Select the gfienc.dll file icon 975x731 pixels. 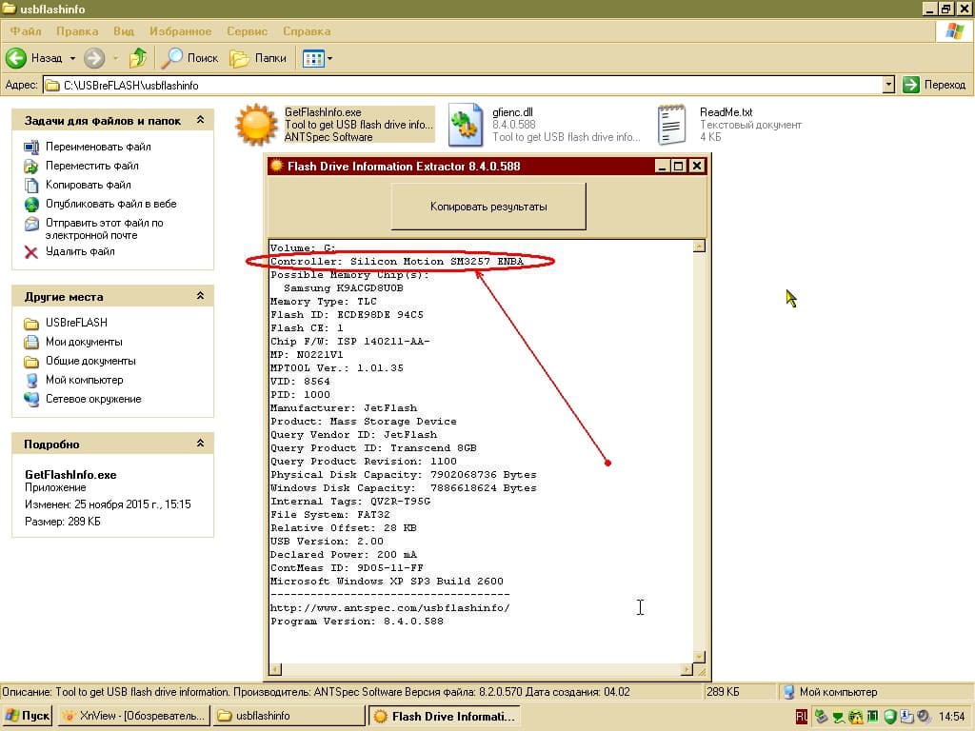466,125
